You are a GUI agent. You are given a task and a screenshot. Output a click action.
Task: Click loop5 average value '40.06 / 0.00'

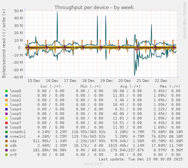[127, 114]
